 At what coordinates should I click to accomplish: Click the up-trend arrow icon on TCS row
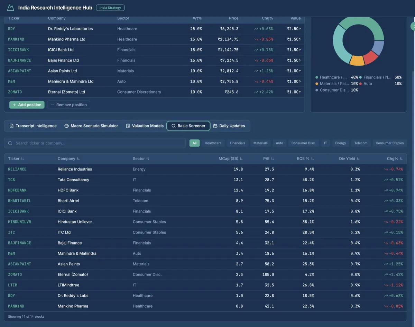tap(386, 180)
